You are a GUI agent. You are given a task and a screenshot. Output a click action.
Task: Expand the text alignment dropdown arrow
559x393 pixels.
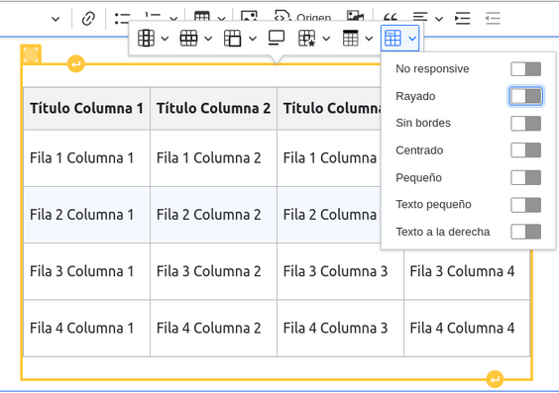[x=439, y=19]
